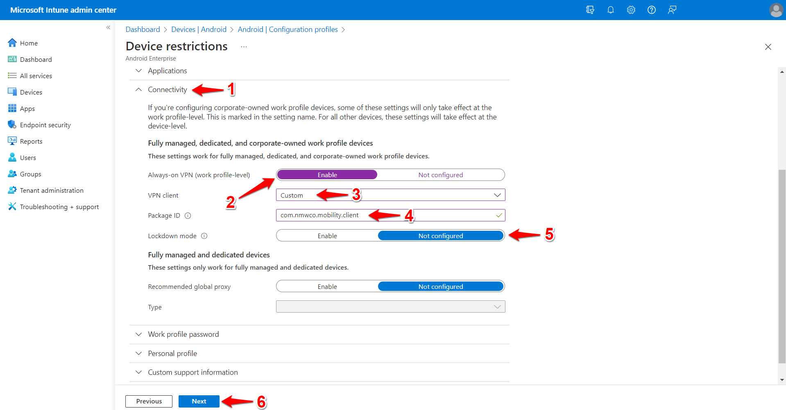
Task: Open Intune notifications bell
Action: [610, 9]
